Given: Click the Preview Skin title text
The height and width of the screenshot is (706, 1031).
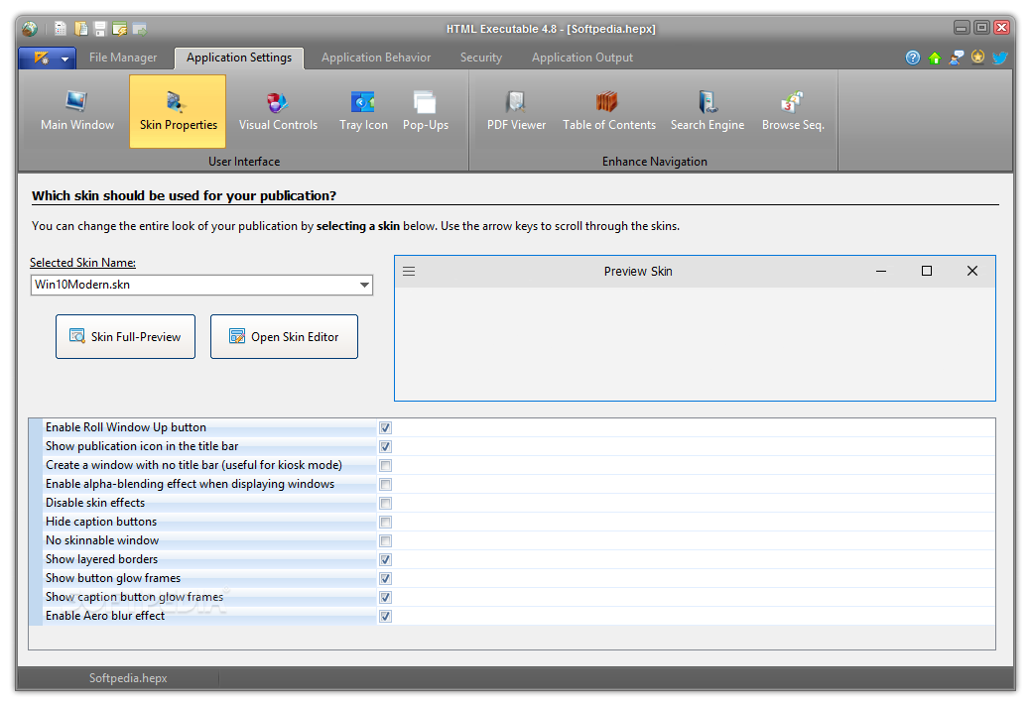Looking at the screenshot, I should pos(638,272).
